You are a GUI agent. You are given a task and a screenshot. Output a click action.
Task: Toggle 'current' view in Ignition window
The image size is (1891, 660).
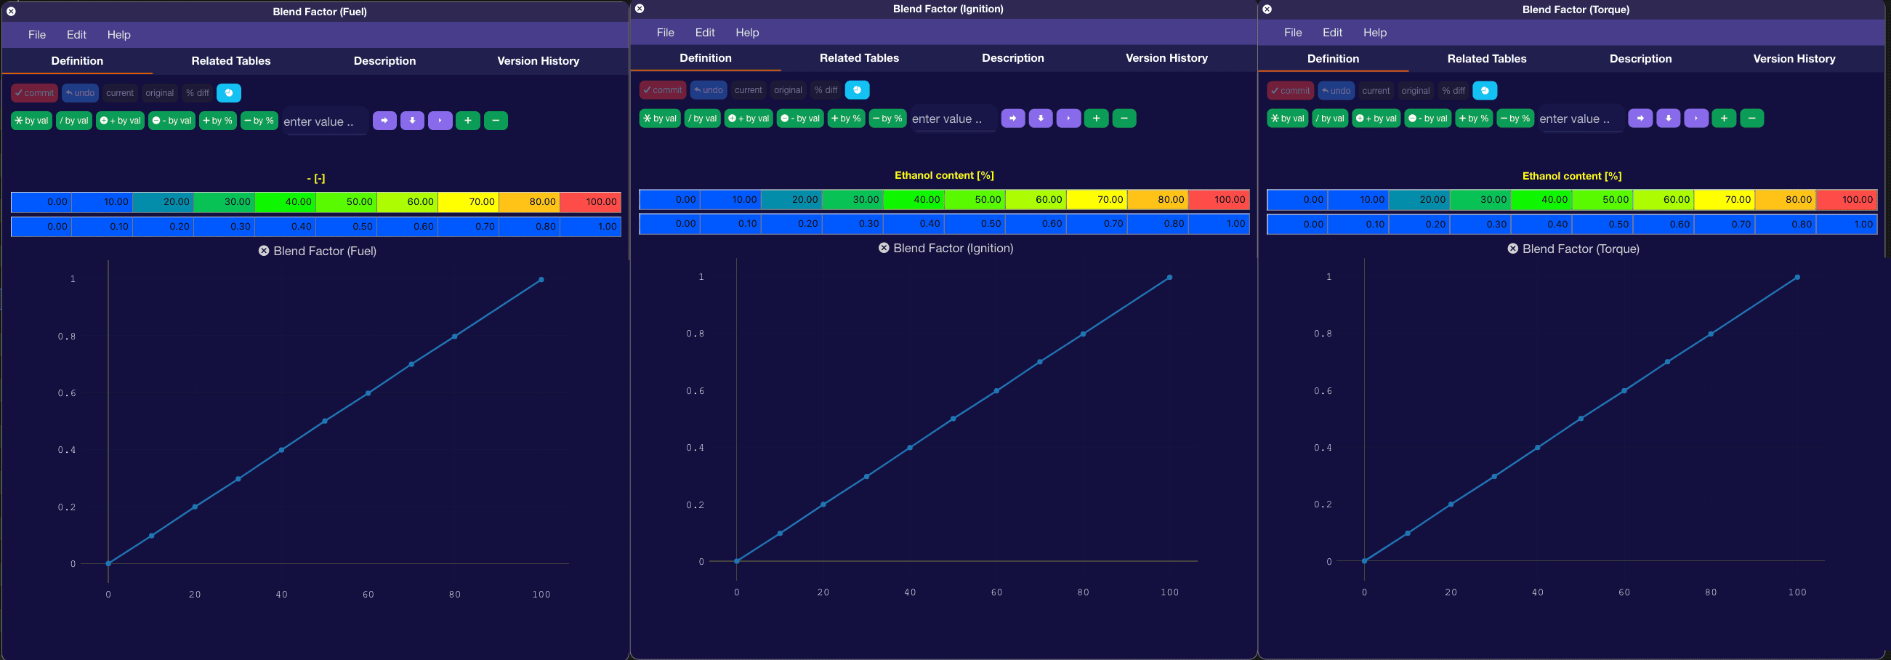coord(748,90)
